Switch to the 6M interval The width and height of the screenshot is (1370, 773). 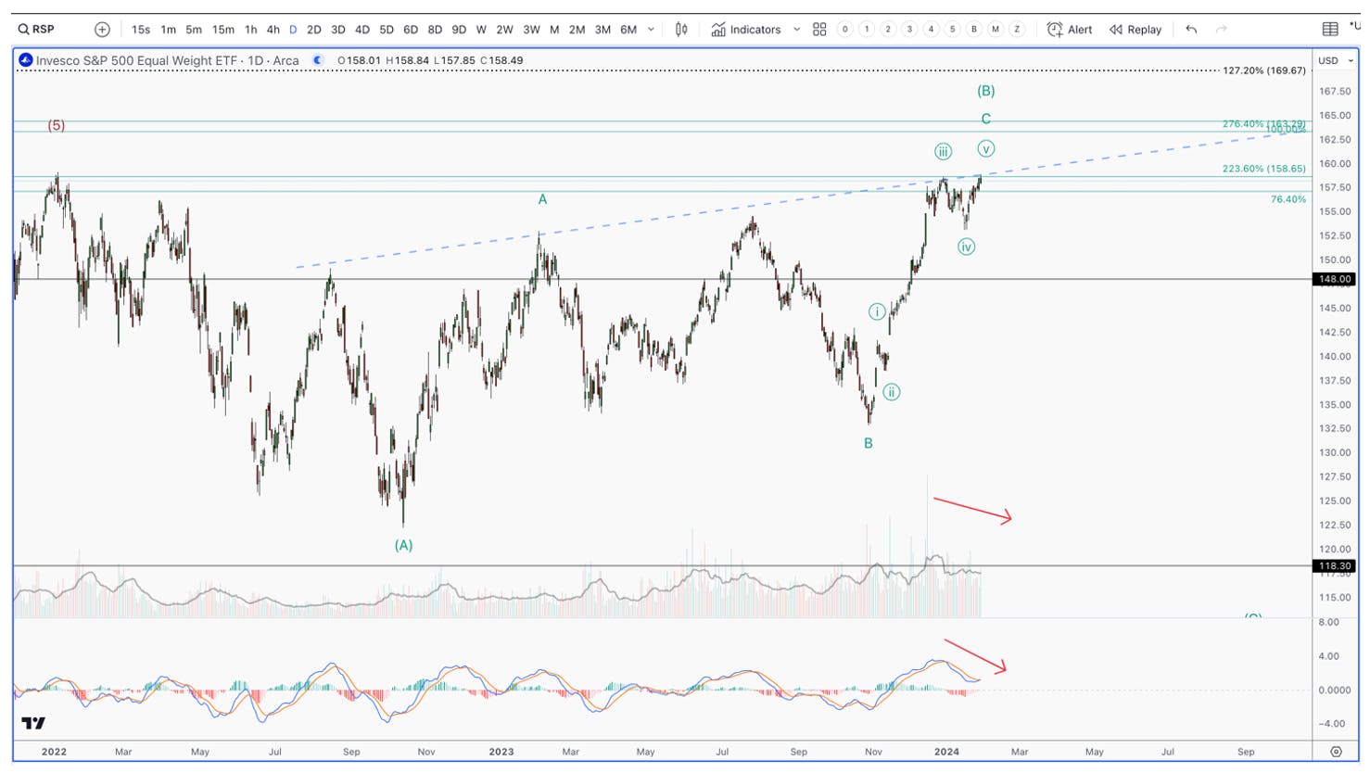tap(628, 30)
